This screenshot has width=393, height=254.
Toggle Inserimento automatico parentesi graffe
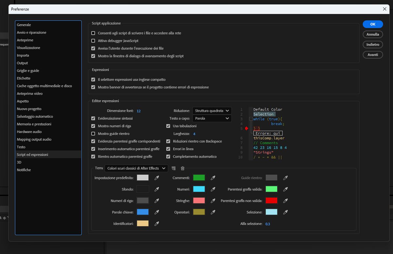(93, 149)
